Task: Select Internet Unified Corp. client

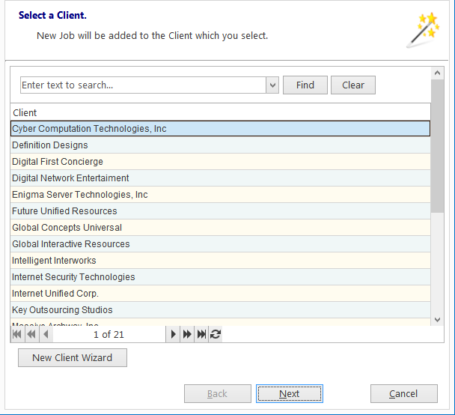Action: click(221, 294)
